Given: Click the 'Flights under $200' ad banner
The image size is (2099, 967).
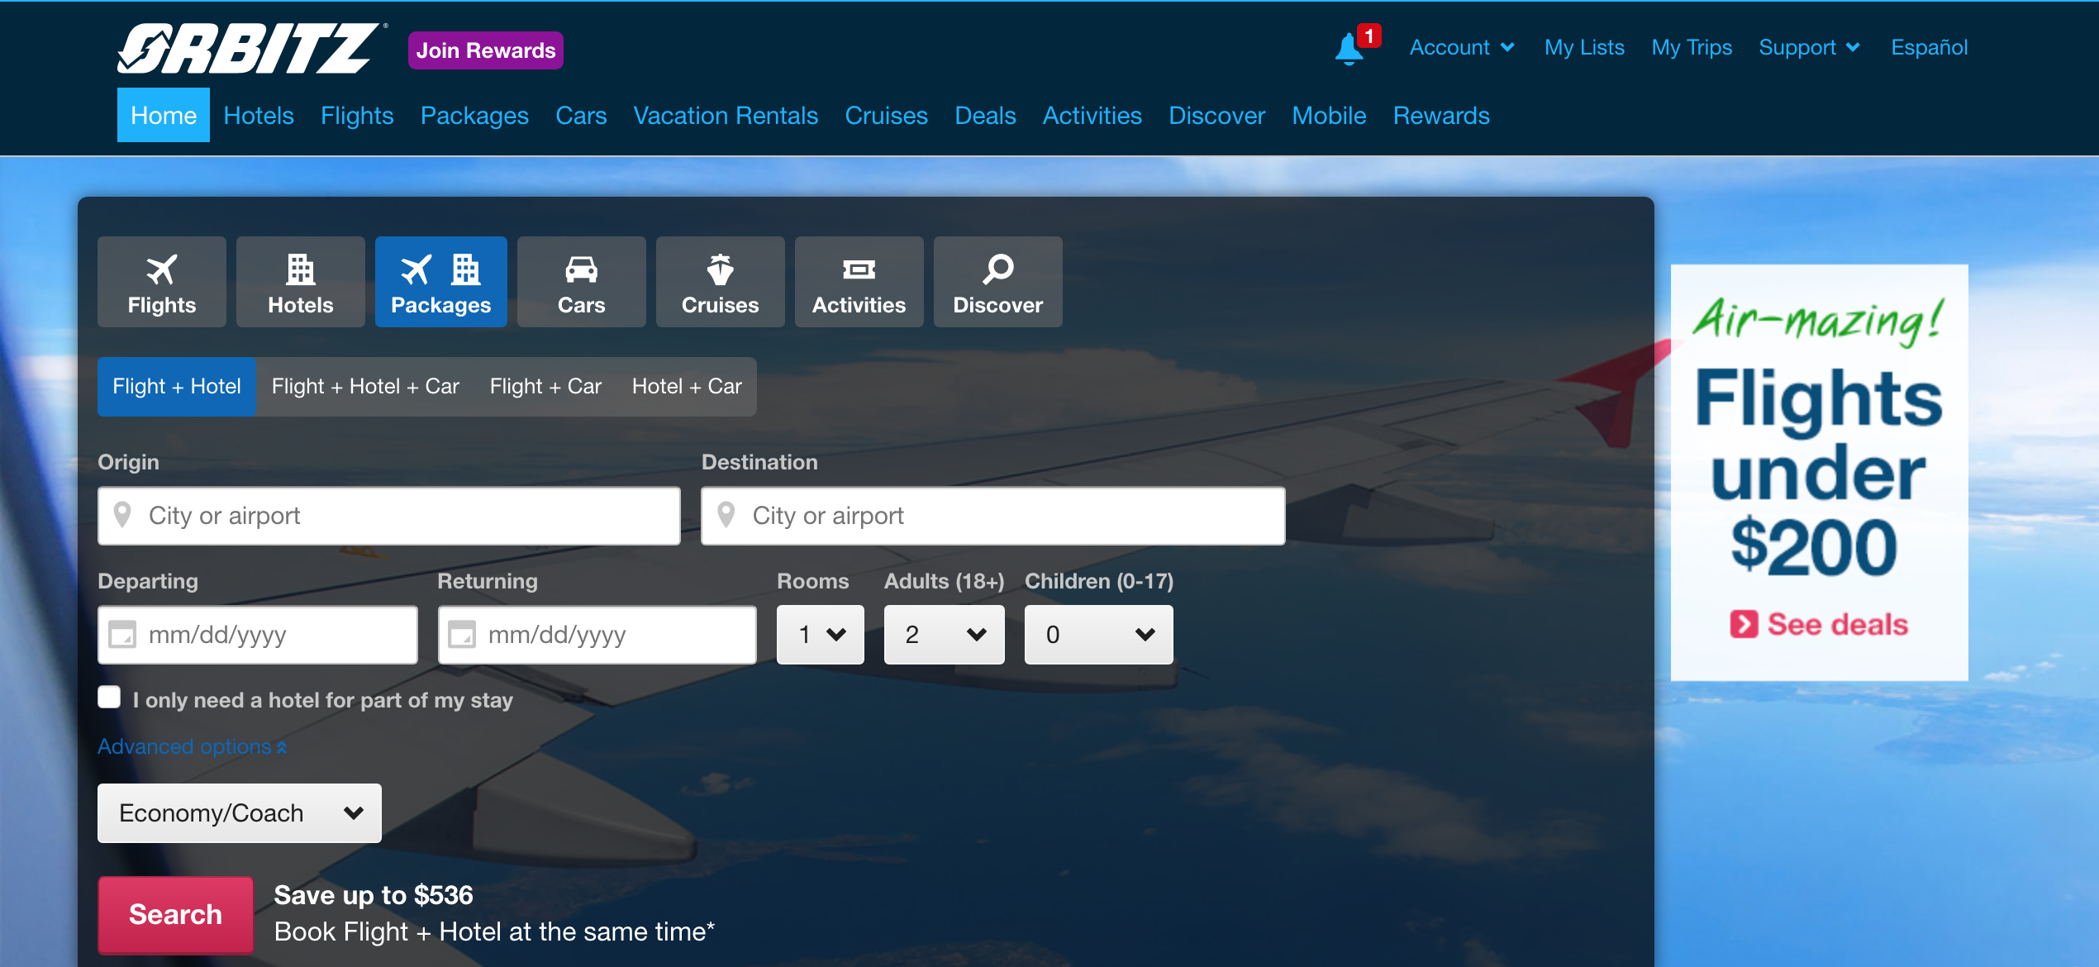Looking at the screenshot, I should [1820, 472].
